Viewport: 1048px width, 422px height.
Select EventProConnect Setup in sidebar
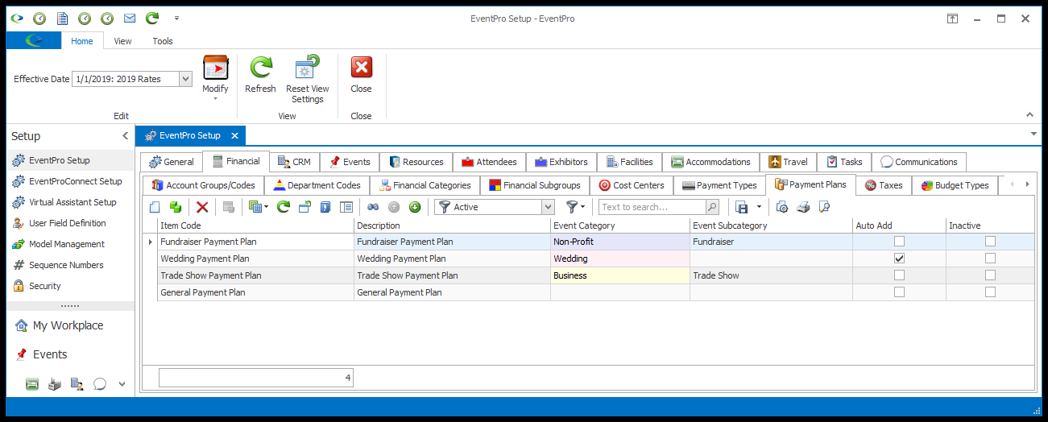coord(70,181)
